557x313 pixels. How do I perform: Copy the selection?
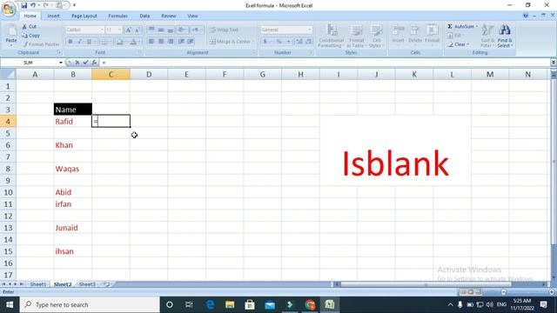pyautogui.click(x=30, y=36)
